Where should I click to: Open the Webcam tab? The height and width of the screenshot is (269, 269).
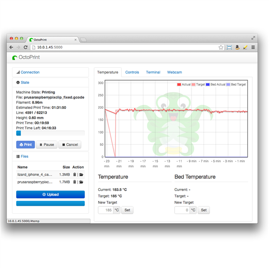click(x=174, y=72)
